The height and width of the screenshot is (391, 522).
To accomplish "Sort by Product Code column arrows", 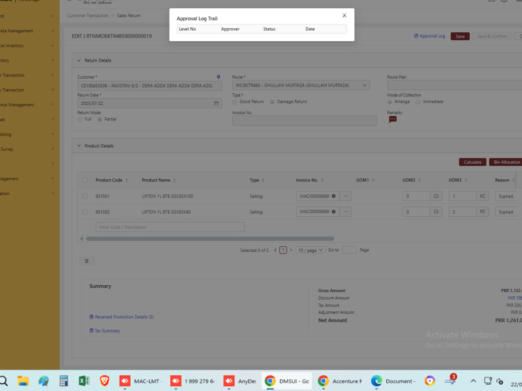I will pos(126,180).
